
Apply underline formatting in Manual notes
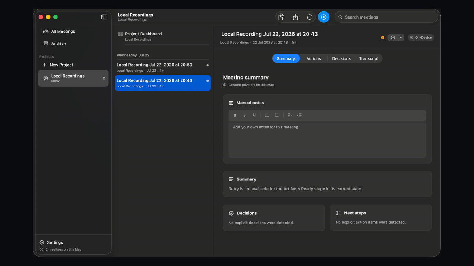pyautogui.click(x=254, y=115)
